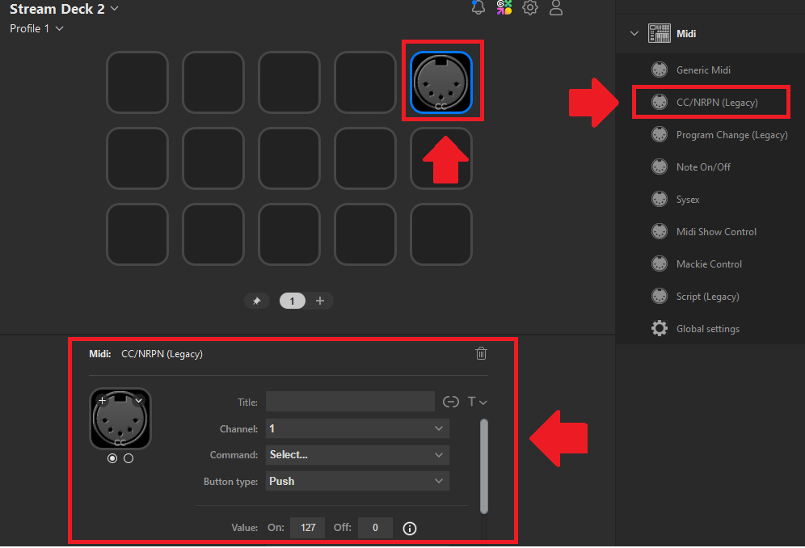Click the link icon beside the Title field
This screenshot has height=548, width=805.
(x=449, y=401)
